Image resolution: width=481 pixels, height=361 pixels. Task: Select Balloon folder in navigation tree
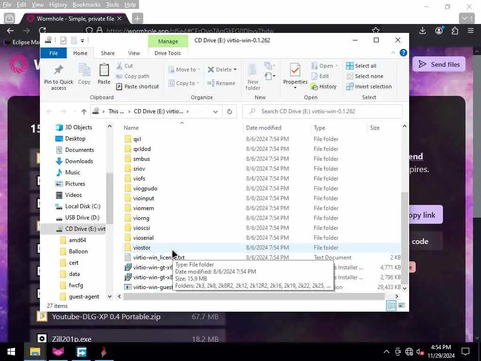coord(78,251)
